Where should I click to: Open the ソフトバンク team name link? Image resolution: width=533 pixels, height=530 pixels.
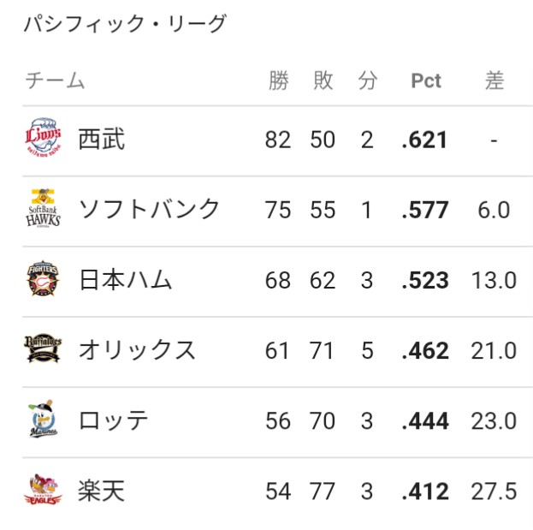149,209
